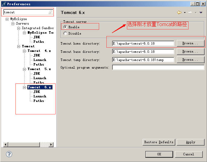Click the tree scrollbar left arrow

5,144
